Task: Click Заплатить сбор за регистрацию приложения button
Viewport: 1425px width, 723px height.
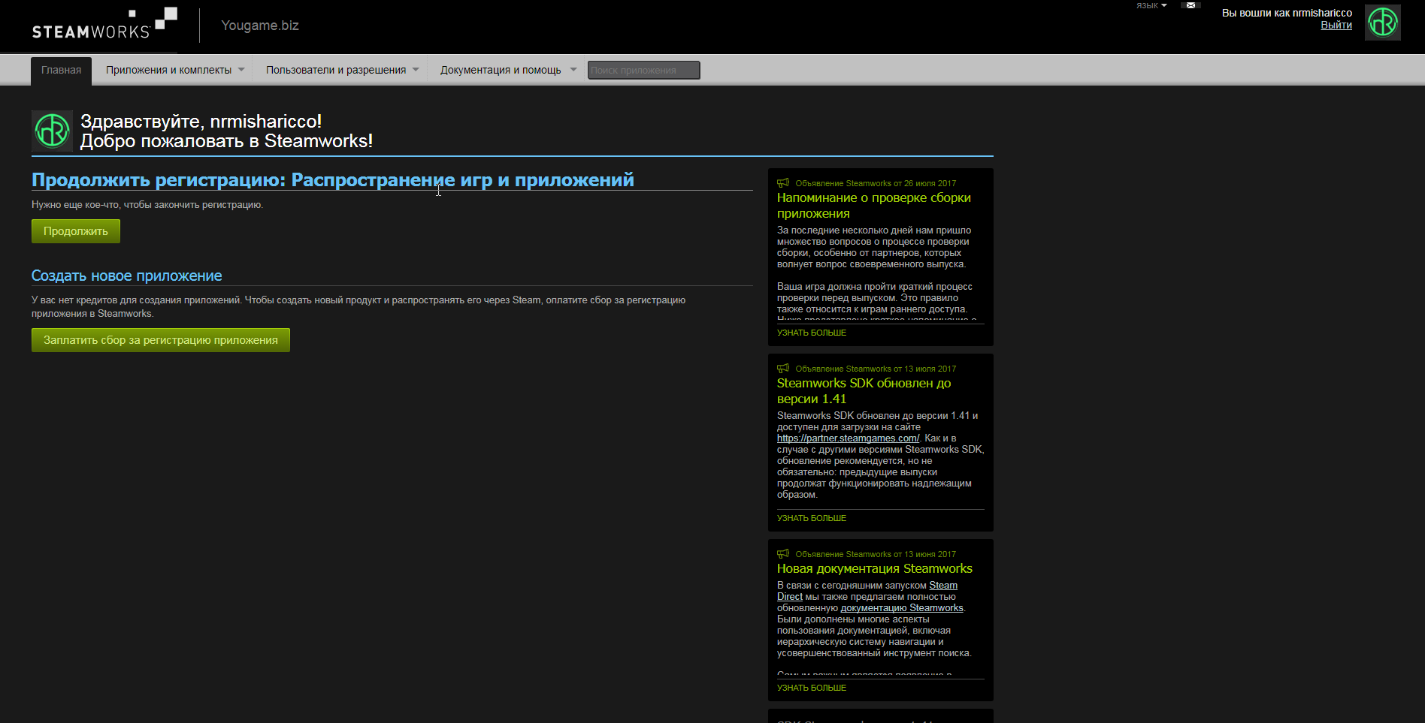Action: click(161, 340)
